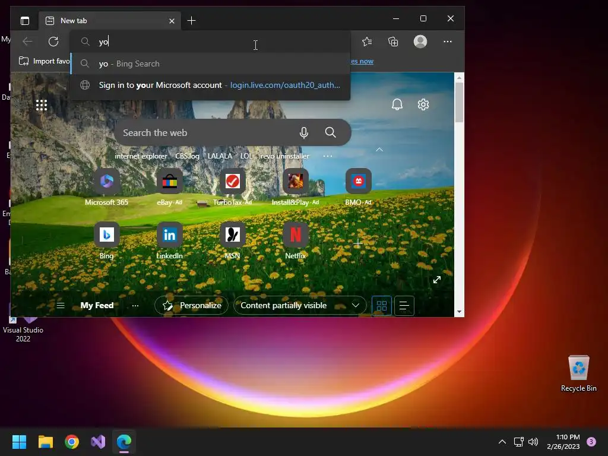Click in the address bar field
Screen dimensions: 608x456
coord(210,42)
